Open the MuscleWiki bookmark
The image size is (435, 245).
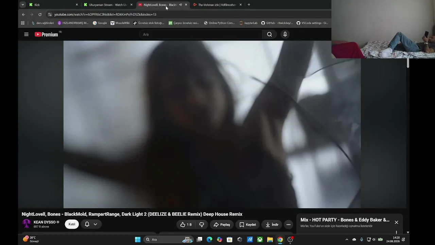coord(120,23)
